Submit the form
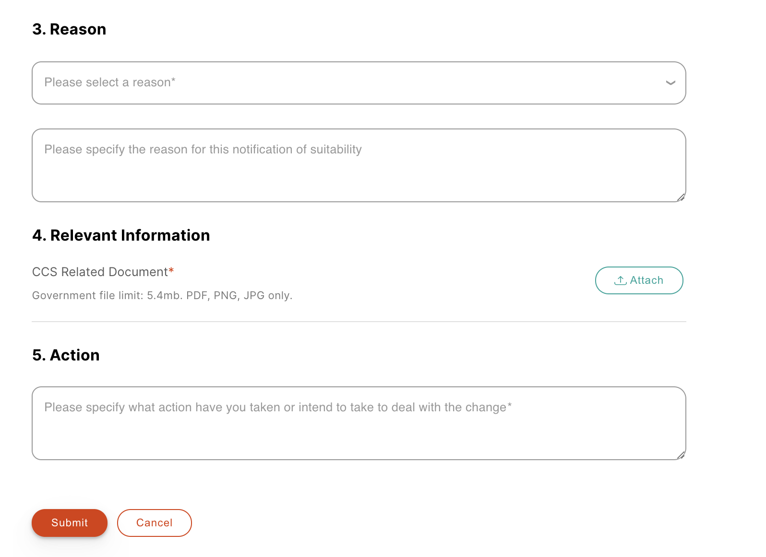This screenshot has height=557, width=766. click(70, 523)
